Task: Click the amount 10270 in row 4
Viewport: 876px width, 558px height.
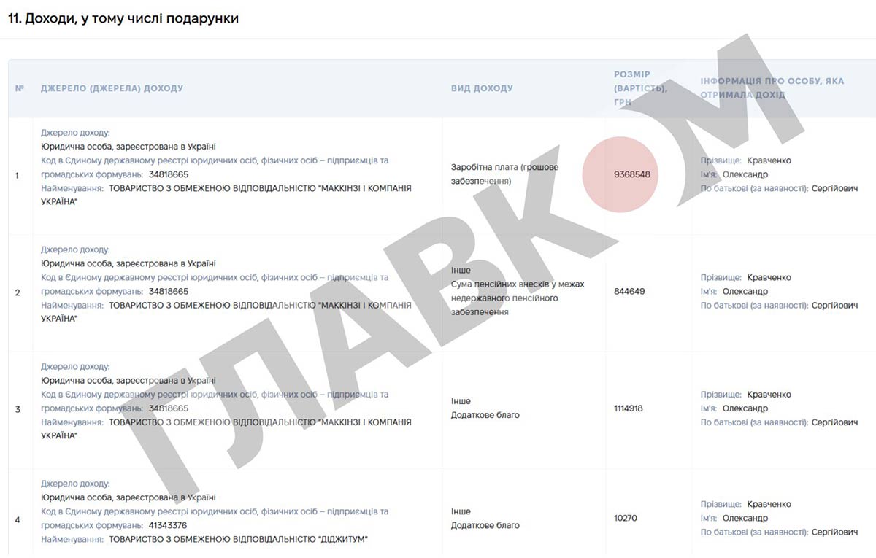Action: (x=626, y=519)
